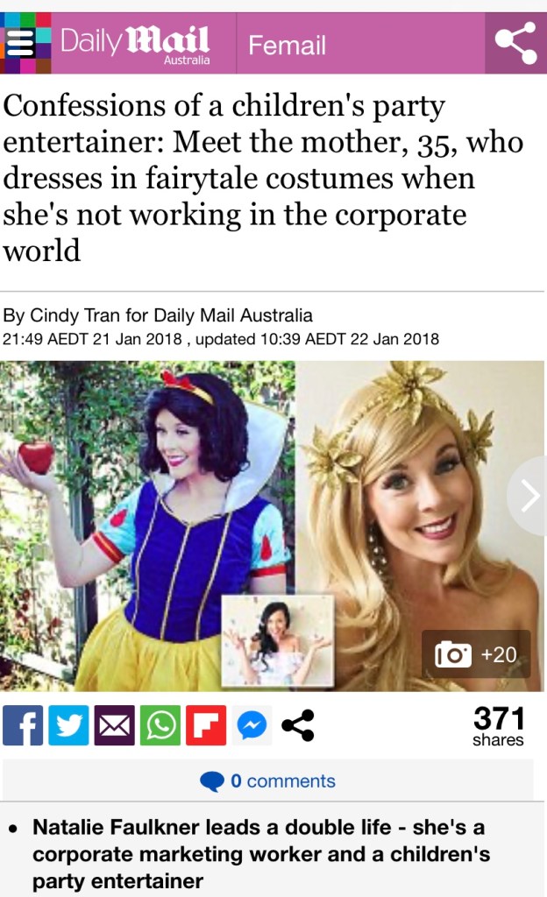Share article on Flipboard
The height and width of the screenshot is (897, 547).
click(206, 725)
